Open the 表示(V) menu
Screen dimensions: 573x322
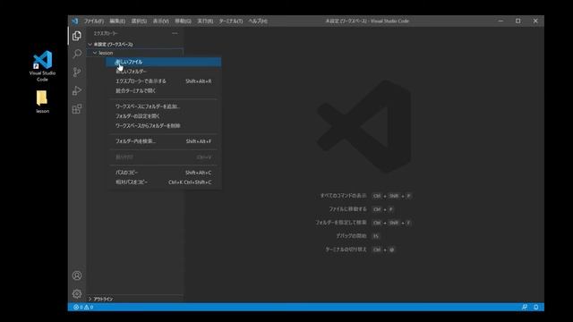pos(161,21)
